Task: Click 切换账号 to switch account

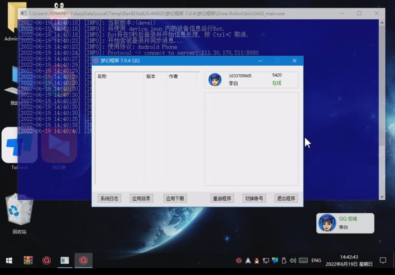Action: pyautogui.click(x=254, y=198)
